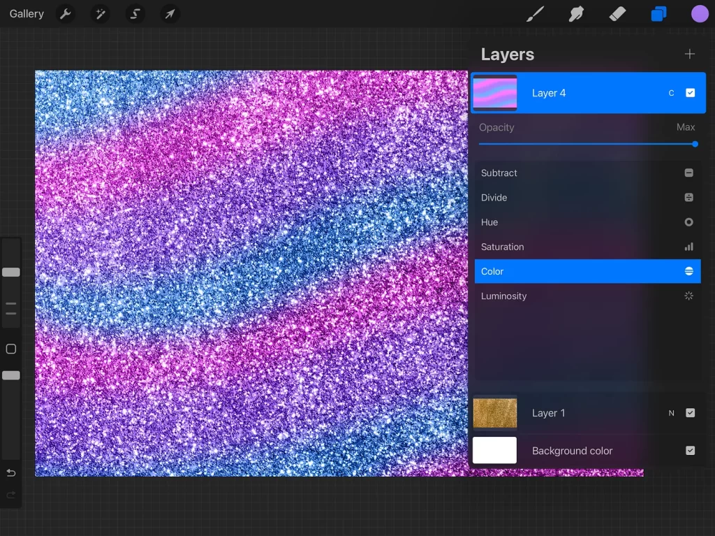Screen dimensions: 715x536
Task: Tap Layer 1 gold glitter thumbnail
Action: point(495,413)
